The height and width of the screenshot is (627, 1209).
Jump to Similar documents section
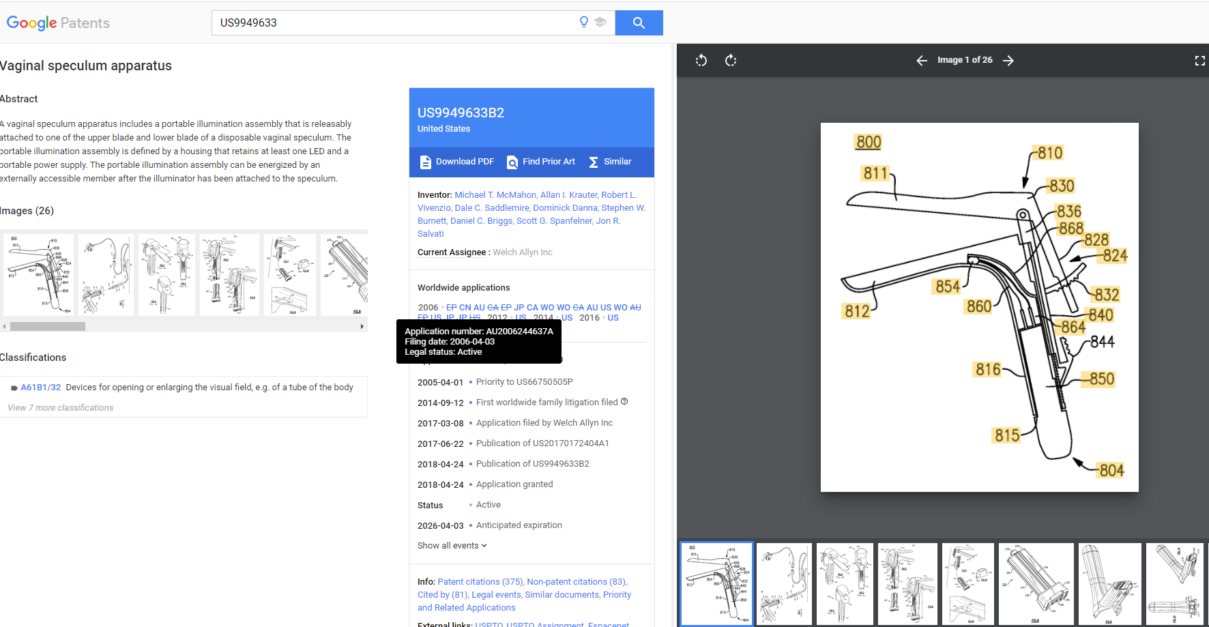tap(562, 595)
